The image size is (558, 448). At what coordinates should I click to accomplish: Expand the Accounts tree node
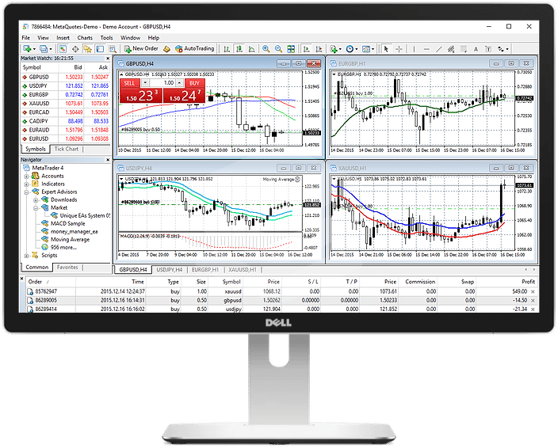(x=26, y=177)
